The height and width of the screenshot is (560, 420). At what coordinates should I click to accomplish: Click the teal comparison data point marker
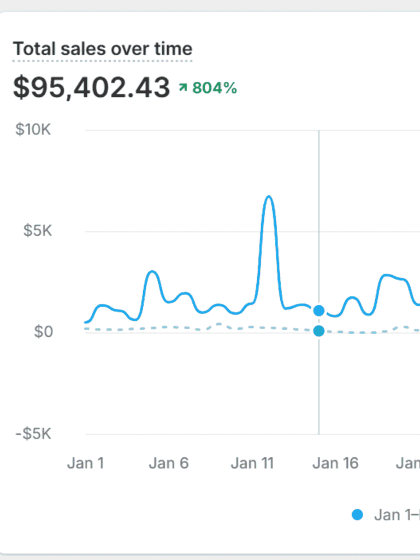pyautogui.click(x=319, y=331)
